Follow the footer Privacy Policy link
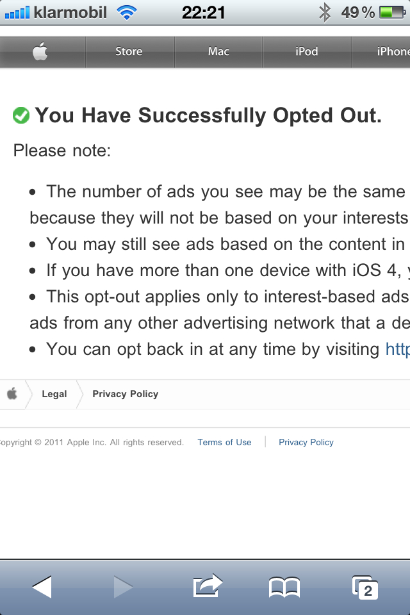410x615 pixels. [306, 443]
